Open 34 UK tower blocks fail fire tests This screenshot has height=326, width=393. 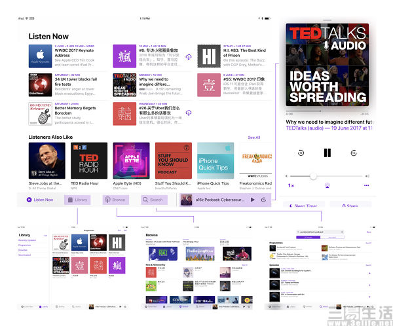coord(76,85)
